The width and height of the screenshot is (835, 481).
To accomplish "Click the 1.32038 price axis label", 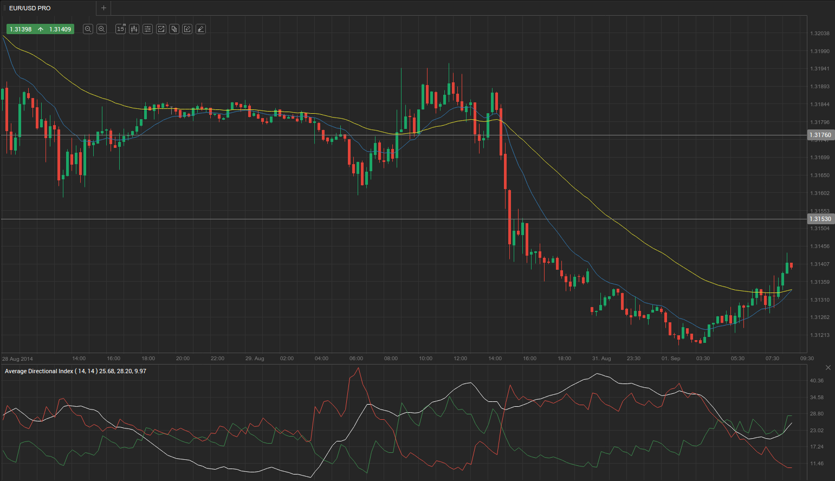I will (x=819, y=34).
